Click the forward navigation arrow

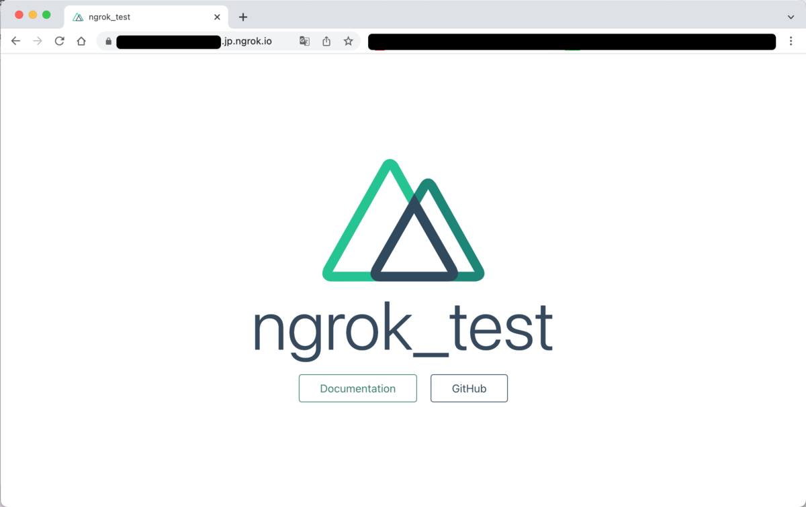(x=38, y=41)
